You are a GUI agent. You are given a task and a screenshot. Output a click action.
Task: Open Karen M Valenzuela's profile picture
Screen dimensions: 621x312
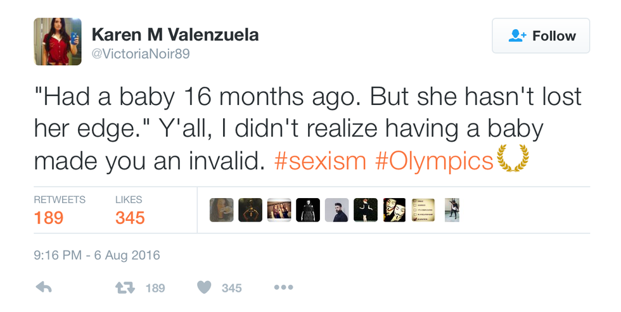(x=58, y=42)
